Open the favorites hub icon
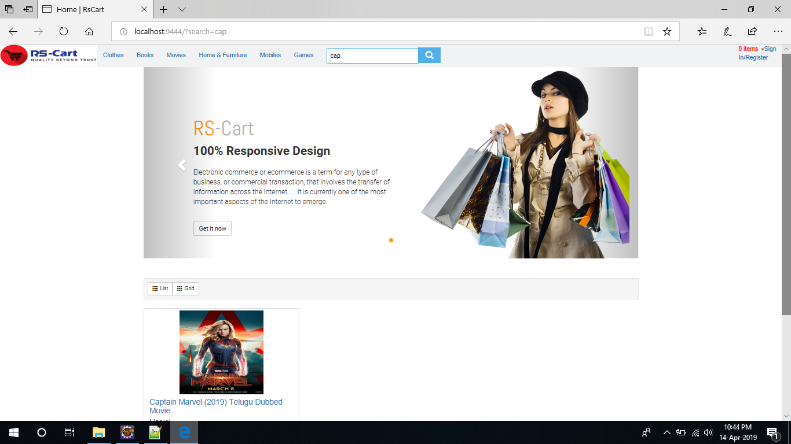The width and height of the screenshot is (791, 444). [x=702, y=31]
